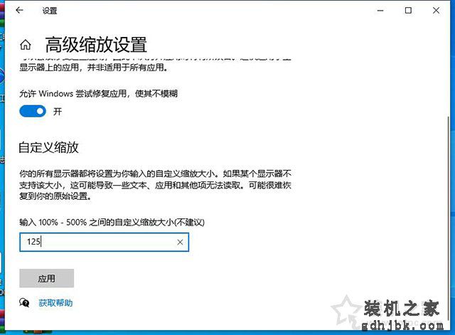The width and height of the screenshot is (455, 335).
Task: Go back with the arrow icon
Action: coord(19,11)
